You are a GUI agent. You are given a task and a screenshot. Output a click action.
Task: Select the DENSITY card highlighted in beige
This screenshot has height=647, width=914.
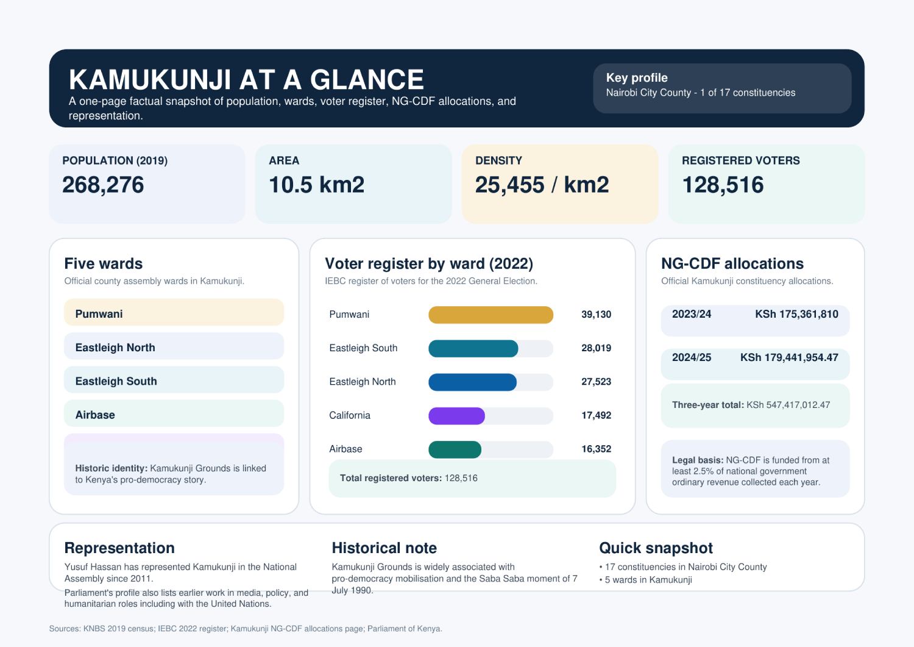[x=560, y=183]
